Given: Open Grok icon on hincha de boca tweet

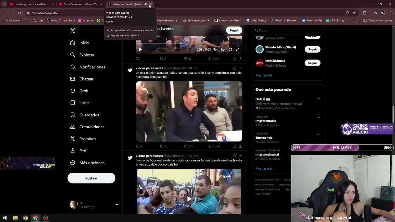Looking at the screenshot, I should 235,156.
